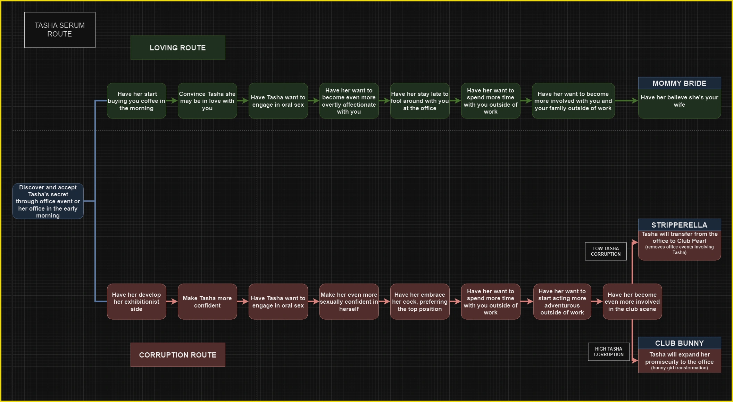
Task: Click the CLUB BUNNY header
Action: point(680,343)
